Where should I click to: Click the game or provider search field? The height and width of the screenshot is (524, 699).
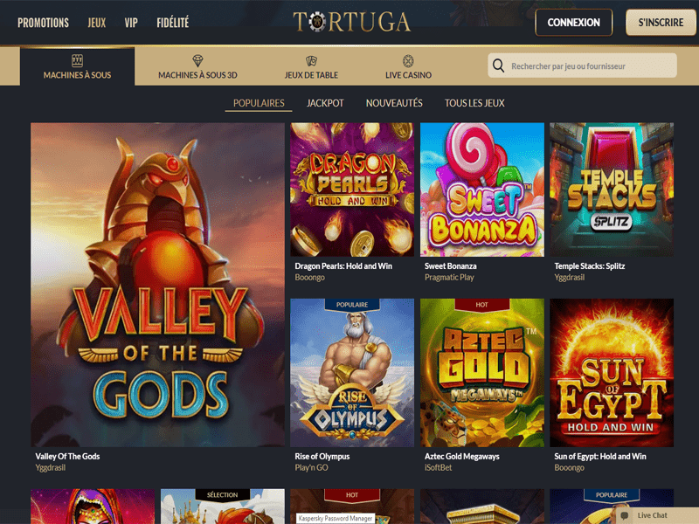582,66
